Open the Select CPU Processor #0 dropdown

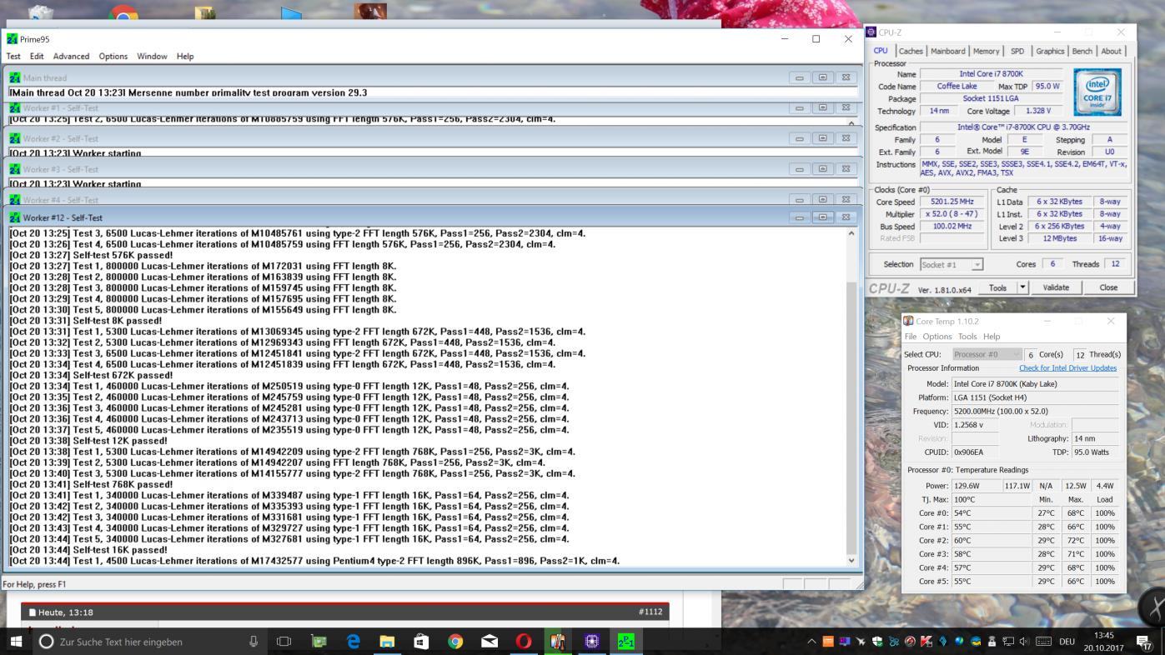tap(987, 354)
